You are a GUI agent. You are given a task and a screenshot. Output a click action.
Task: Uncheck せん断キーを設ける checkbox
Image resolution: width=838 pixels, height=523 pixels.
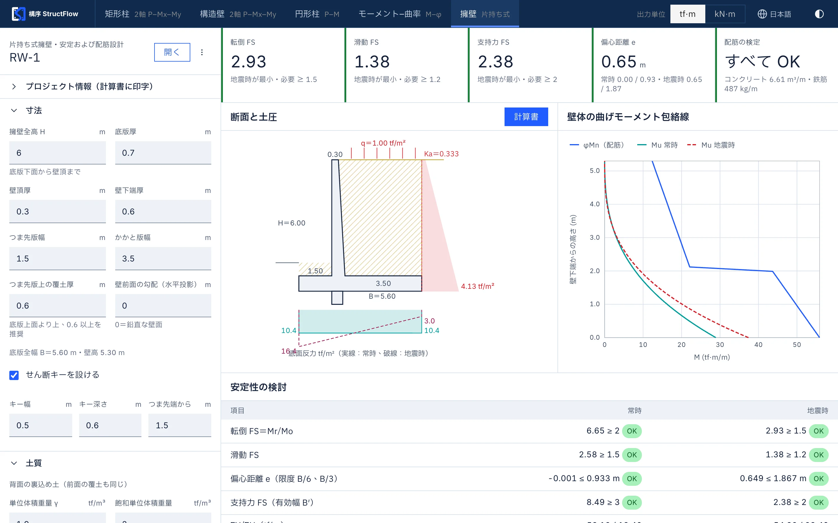coord(14,375)
